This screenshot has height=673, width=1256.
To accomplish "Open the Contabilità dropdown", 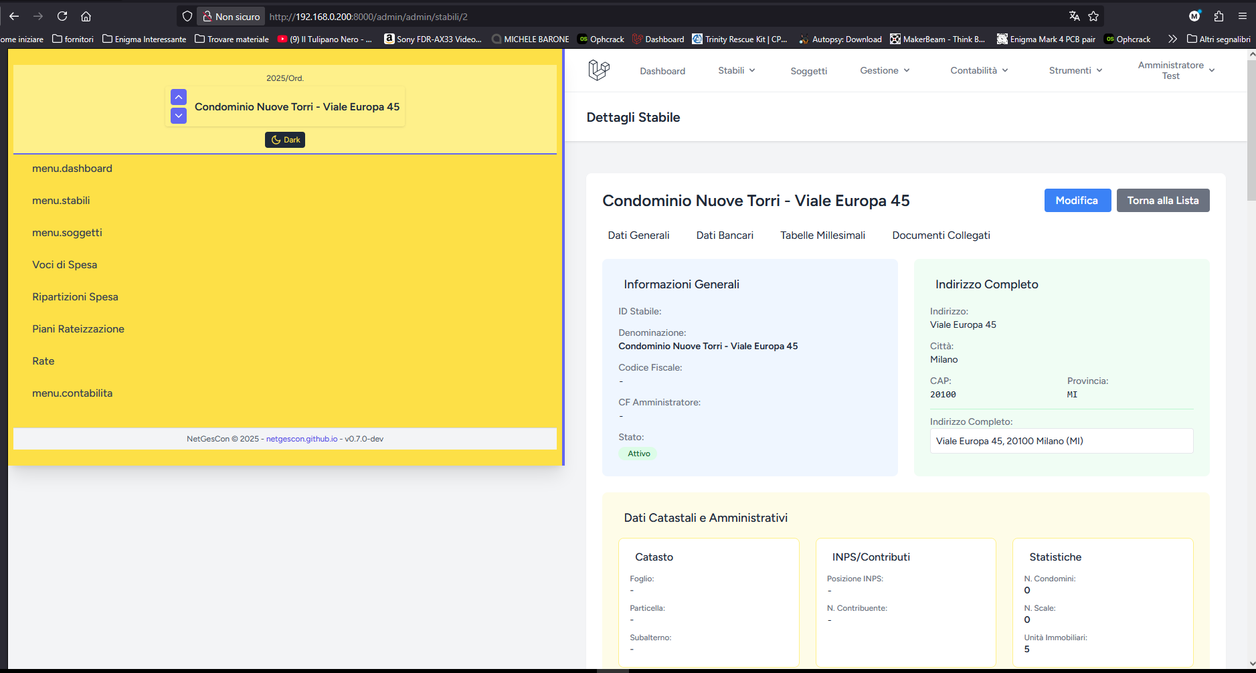I will tap(979, 70).
